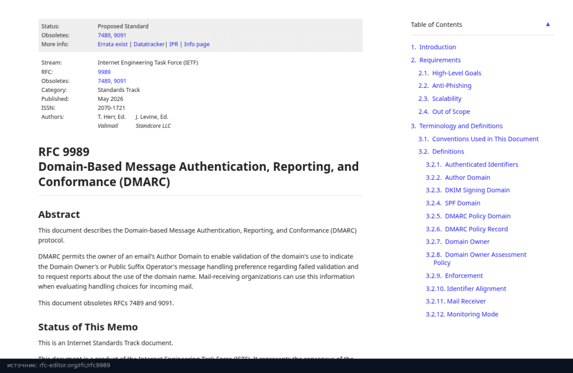Click the Internet Engineering Task Force (IETF) stream value

[148, 63]
